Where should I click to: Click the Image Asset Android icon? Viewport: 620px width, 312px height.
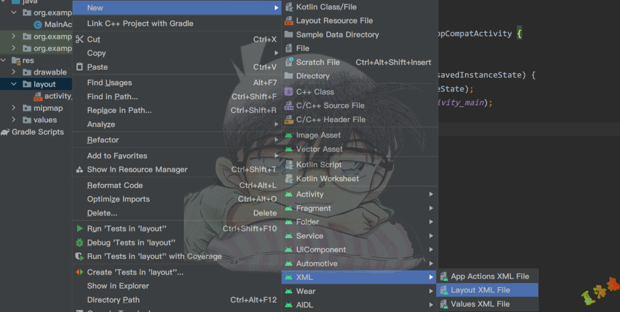[289, 135]
